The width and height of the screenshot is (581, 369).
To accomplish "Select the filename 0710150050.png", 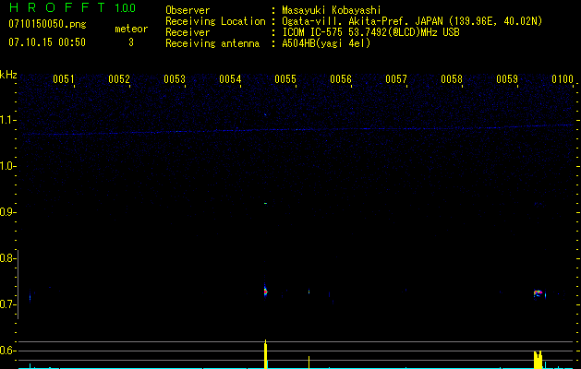I will coord(47,25).
